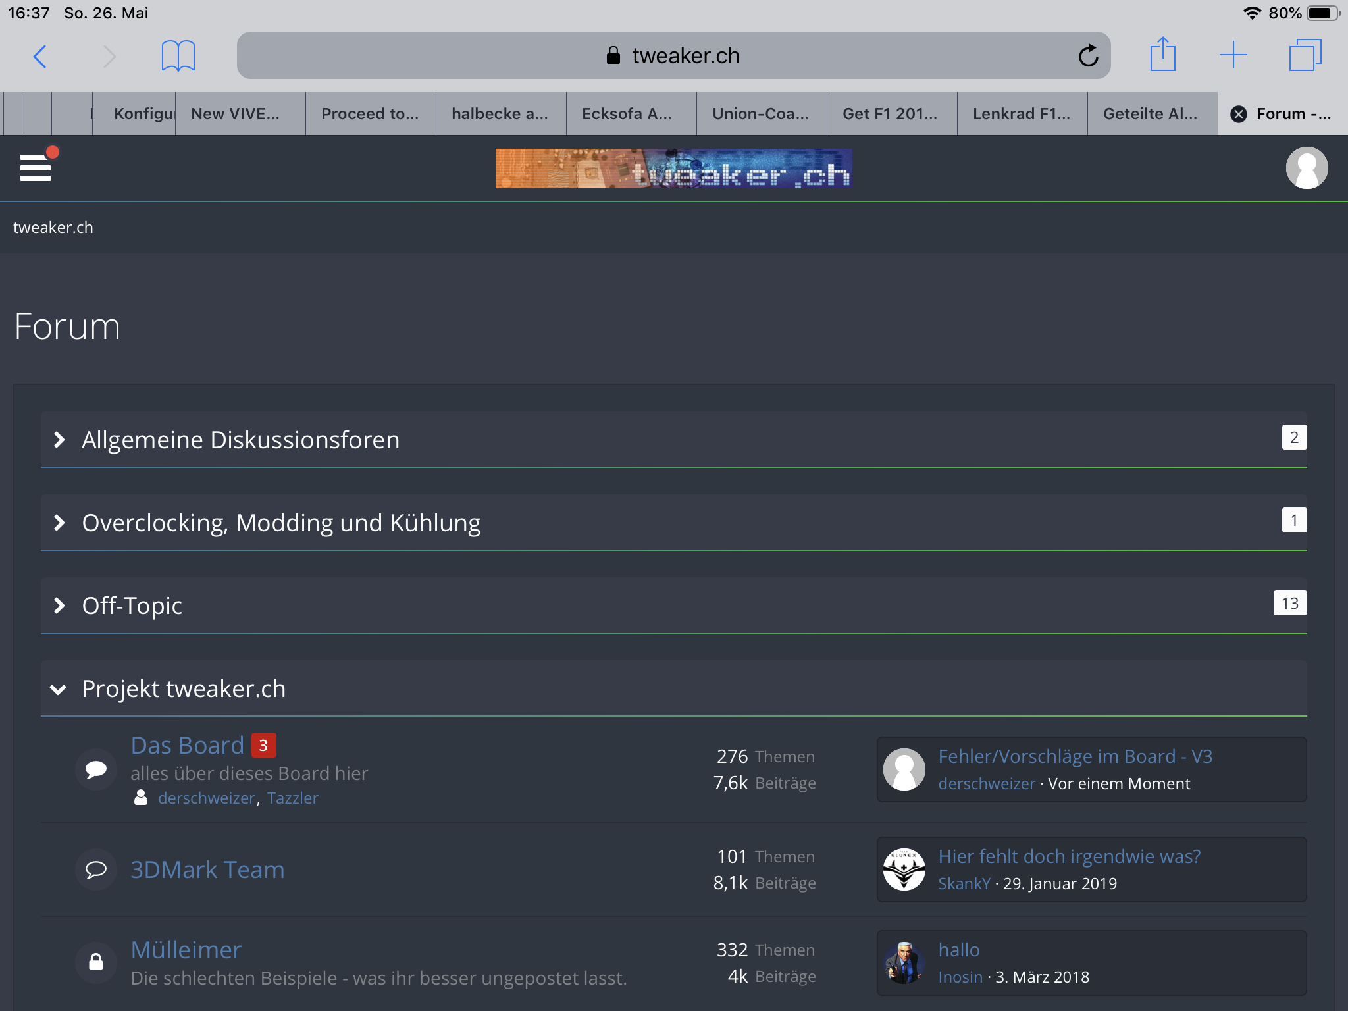The height and width of the screenshot is (1011, 1348).
Task: Switch to the Lenkrad F1 tab
Action: coord(1021,114)
